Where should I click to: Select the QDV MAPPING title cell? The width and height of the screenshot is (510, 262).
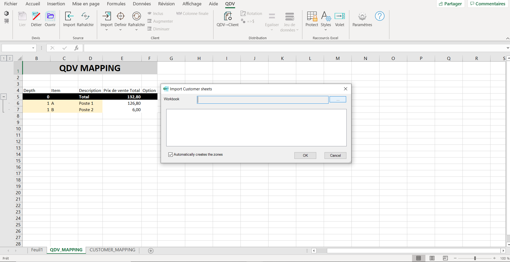coord(90,68)
